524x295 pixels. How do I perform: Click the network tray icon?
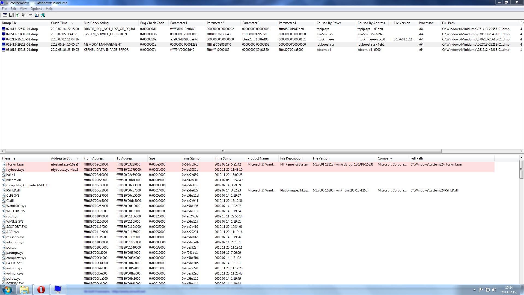[x=487, y=290]
